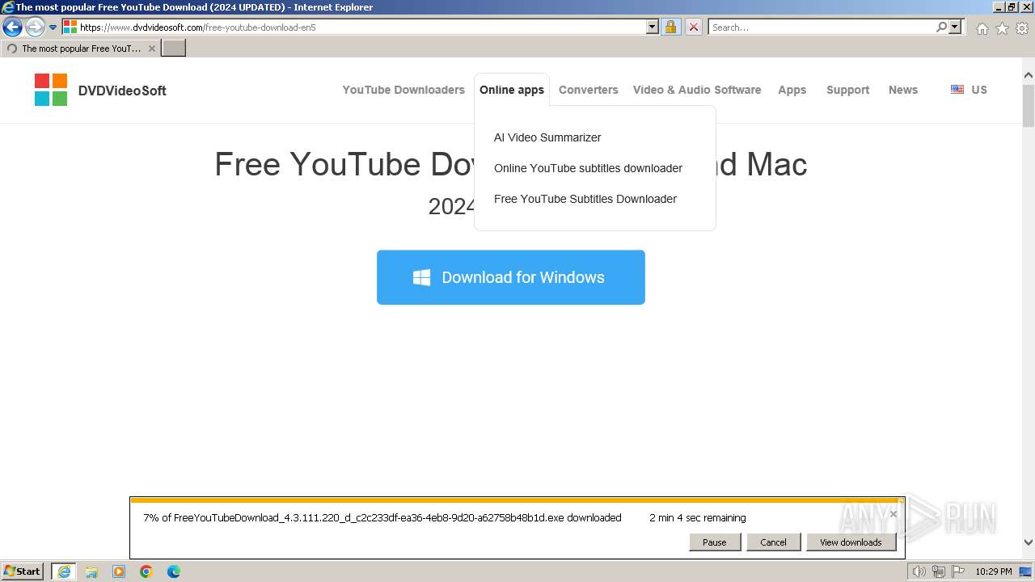Close the current browser tab

(x=151, y=48)
